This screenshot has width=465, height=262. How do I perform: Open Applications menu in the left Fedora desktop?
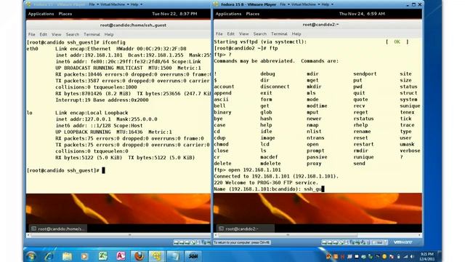[x=41, y=14]
